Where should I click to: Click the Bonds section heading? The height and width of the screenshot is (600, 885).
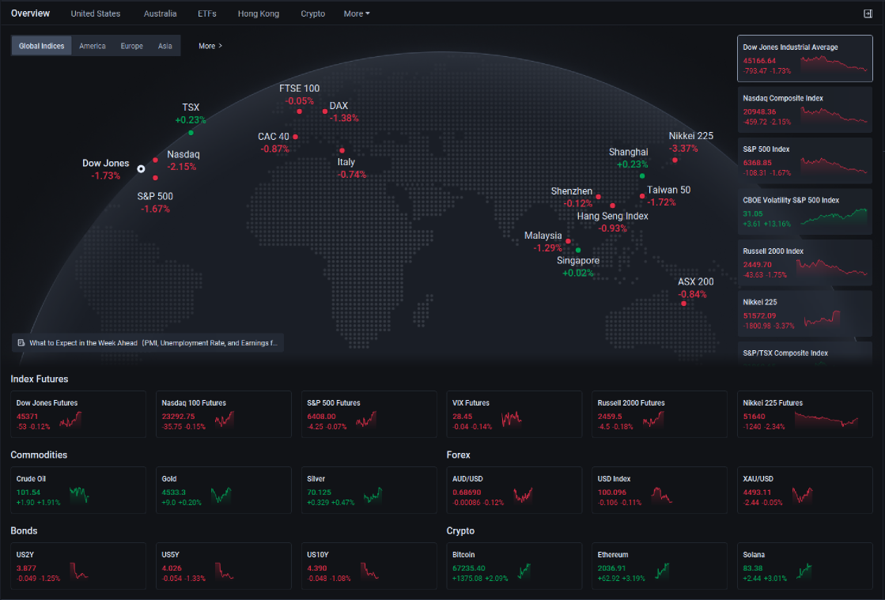coord(24,530)
